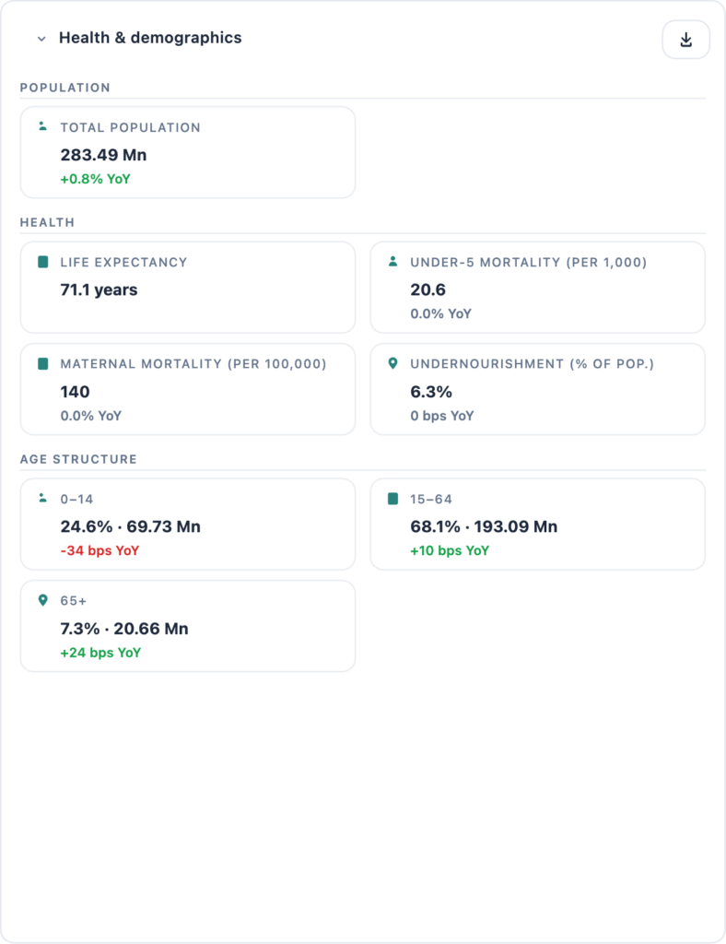This screenshot has width=726, height=944.
Task: Select the Maternal Mortality 140 value
Action: tap(75, 392)
